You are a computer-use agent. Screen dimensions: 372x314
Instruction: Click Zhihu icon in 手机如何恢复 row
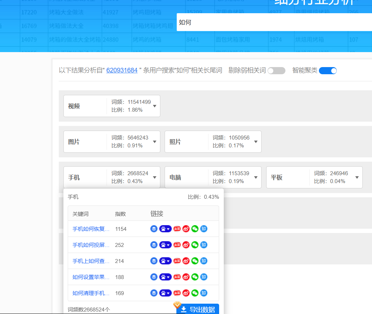tap(203, 229)
